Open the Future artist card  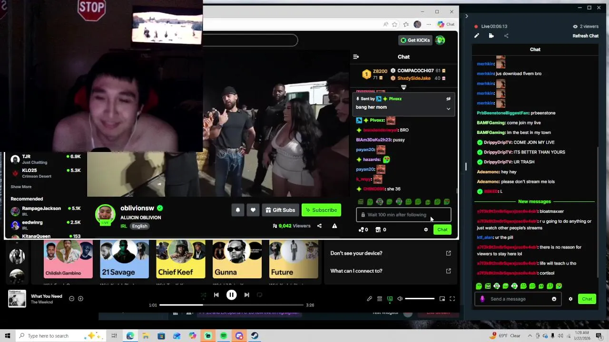[294, 259]
